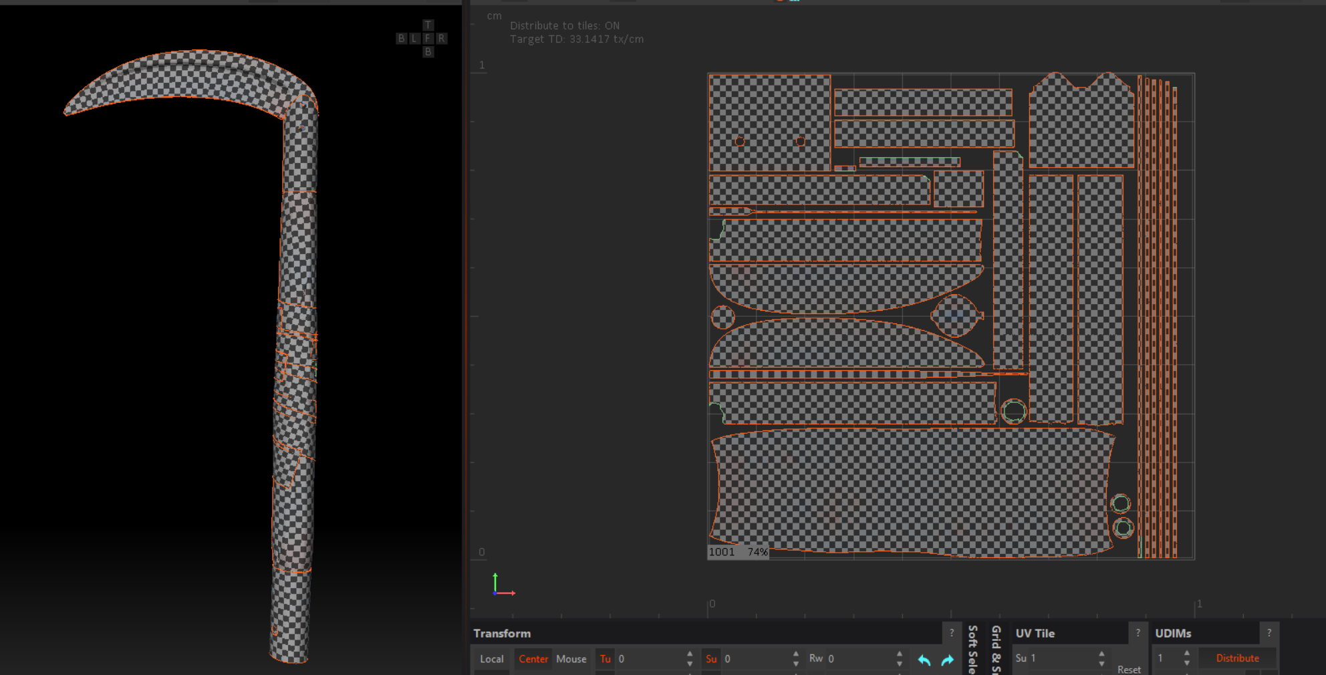Open help for the UV Tile panel
This screenshot has width=1326, height=675.
click(x=1138, y=633)
